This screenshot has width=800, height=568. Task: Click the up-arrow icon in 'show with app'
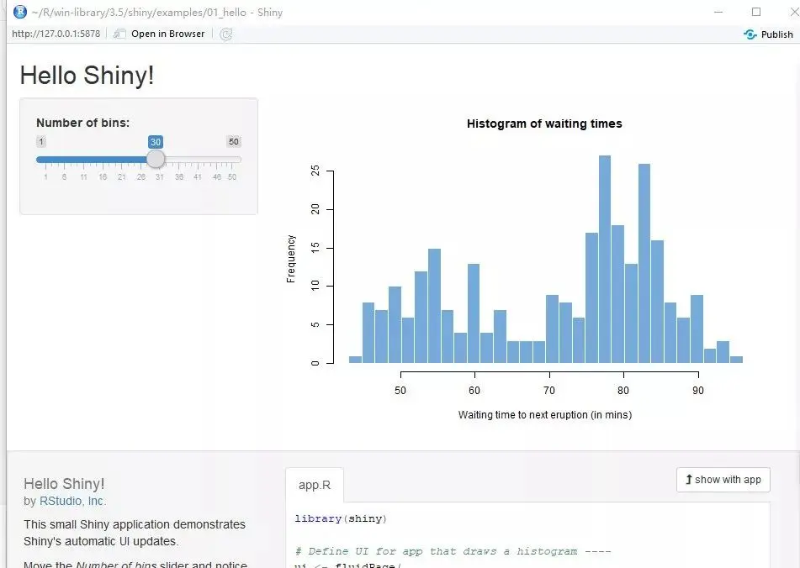pyautogui.click(x=689, y=480)
